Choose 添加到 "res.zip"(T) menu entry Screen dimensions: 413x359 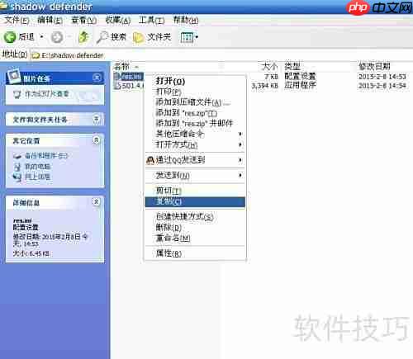[195, 113]
